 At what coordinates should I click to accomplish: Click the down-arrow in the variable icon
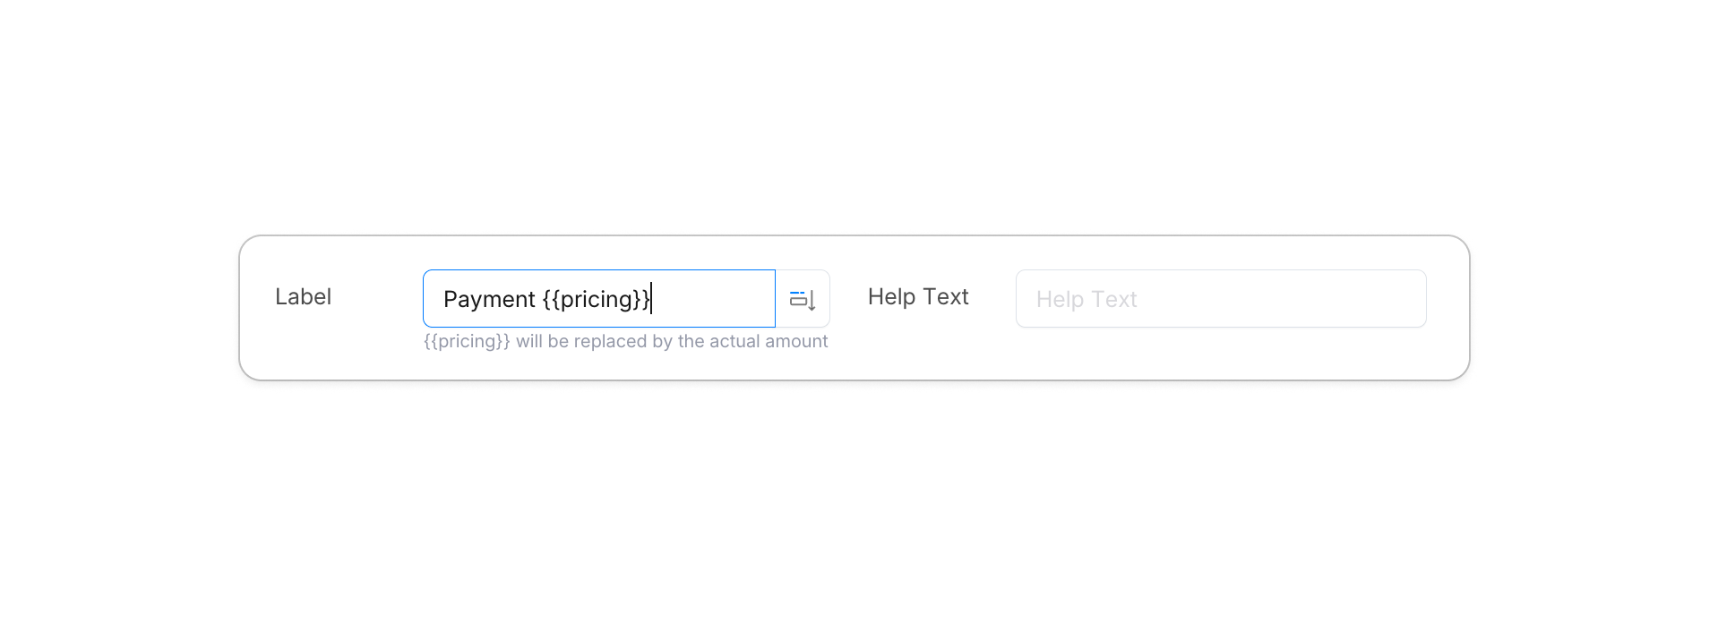(812, 302)
